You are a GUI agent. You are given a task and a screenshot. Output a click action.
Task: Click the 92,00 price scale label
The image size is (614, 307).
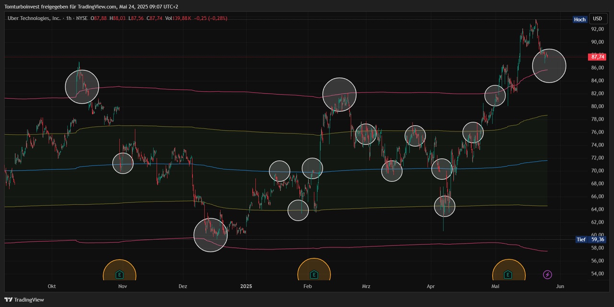pyautogui.click(x=597, y=29)
